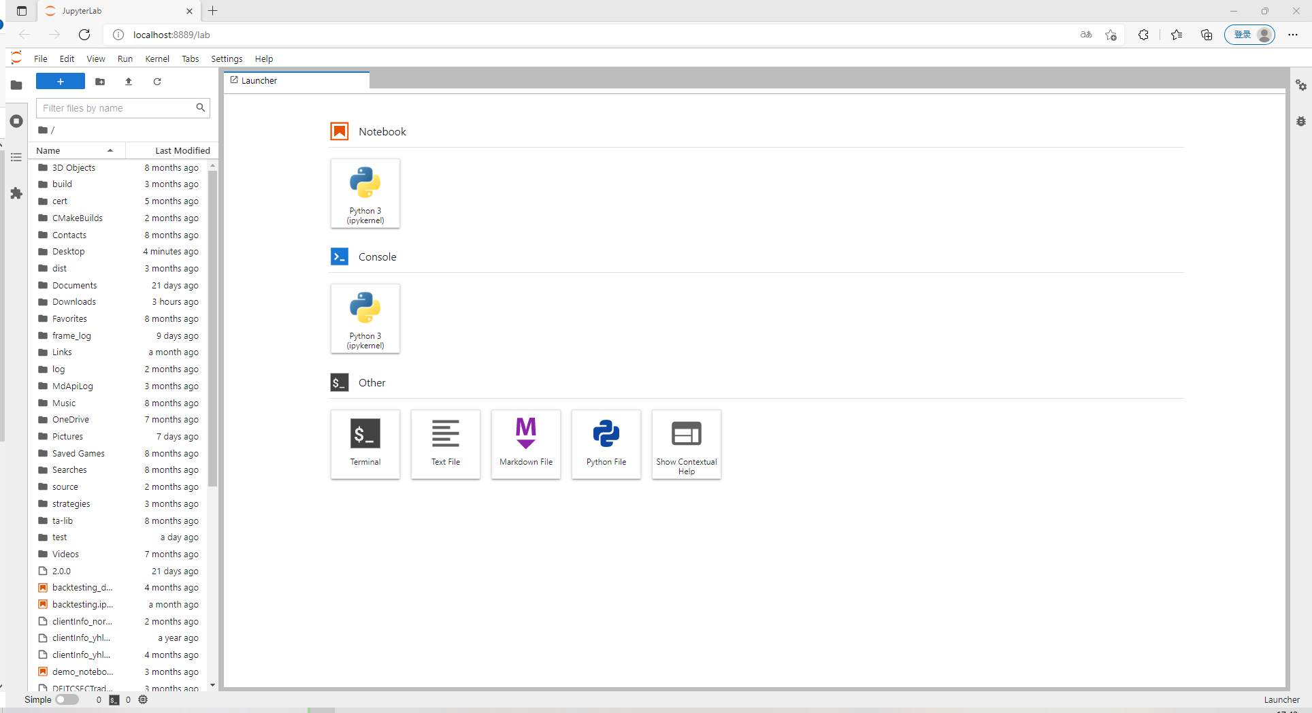Open the Table of Contents sidebar
Image resolution: width=1312 pixels, height=713 pixels.
(x=16, y=157)
